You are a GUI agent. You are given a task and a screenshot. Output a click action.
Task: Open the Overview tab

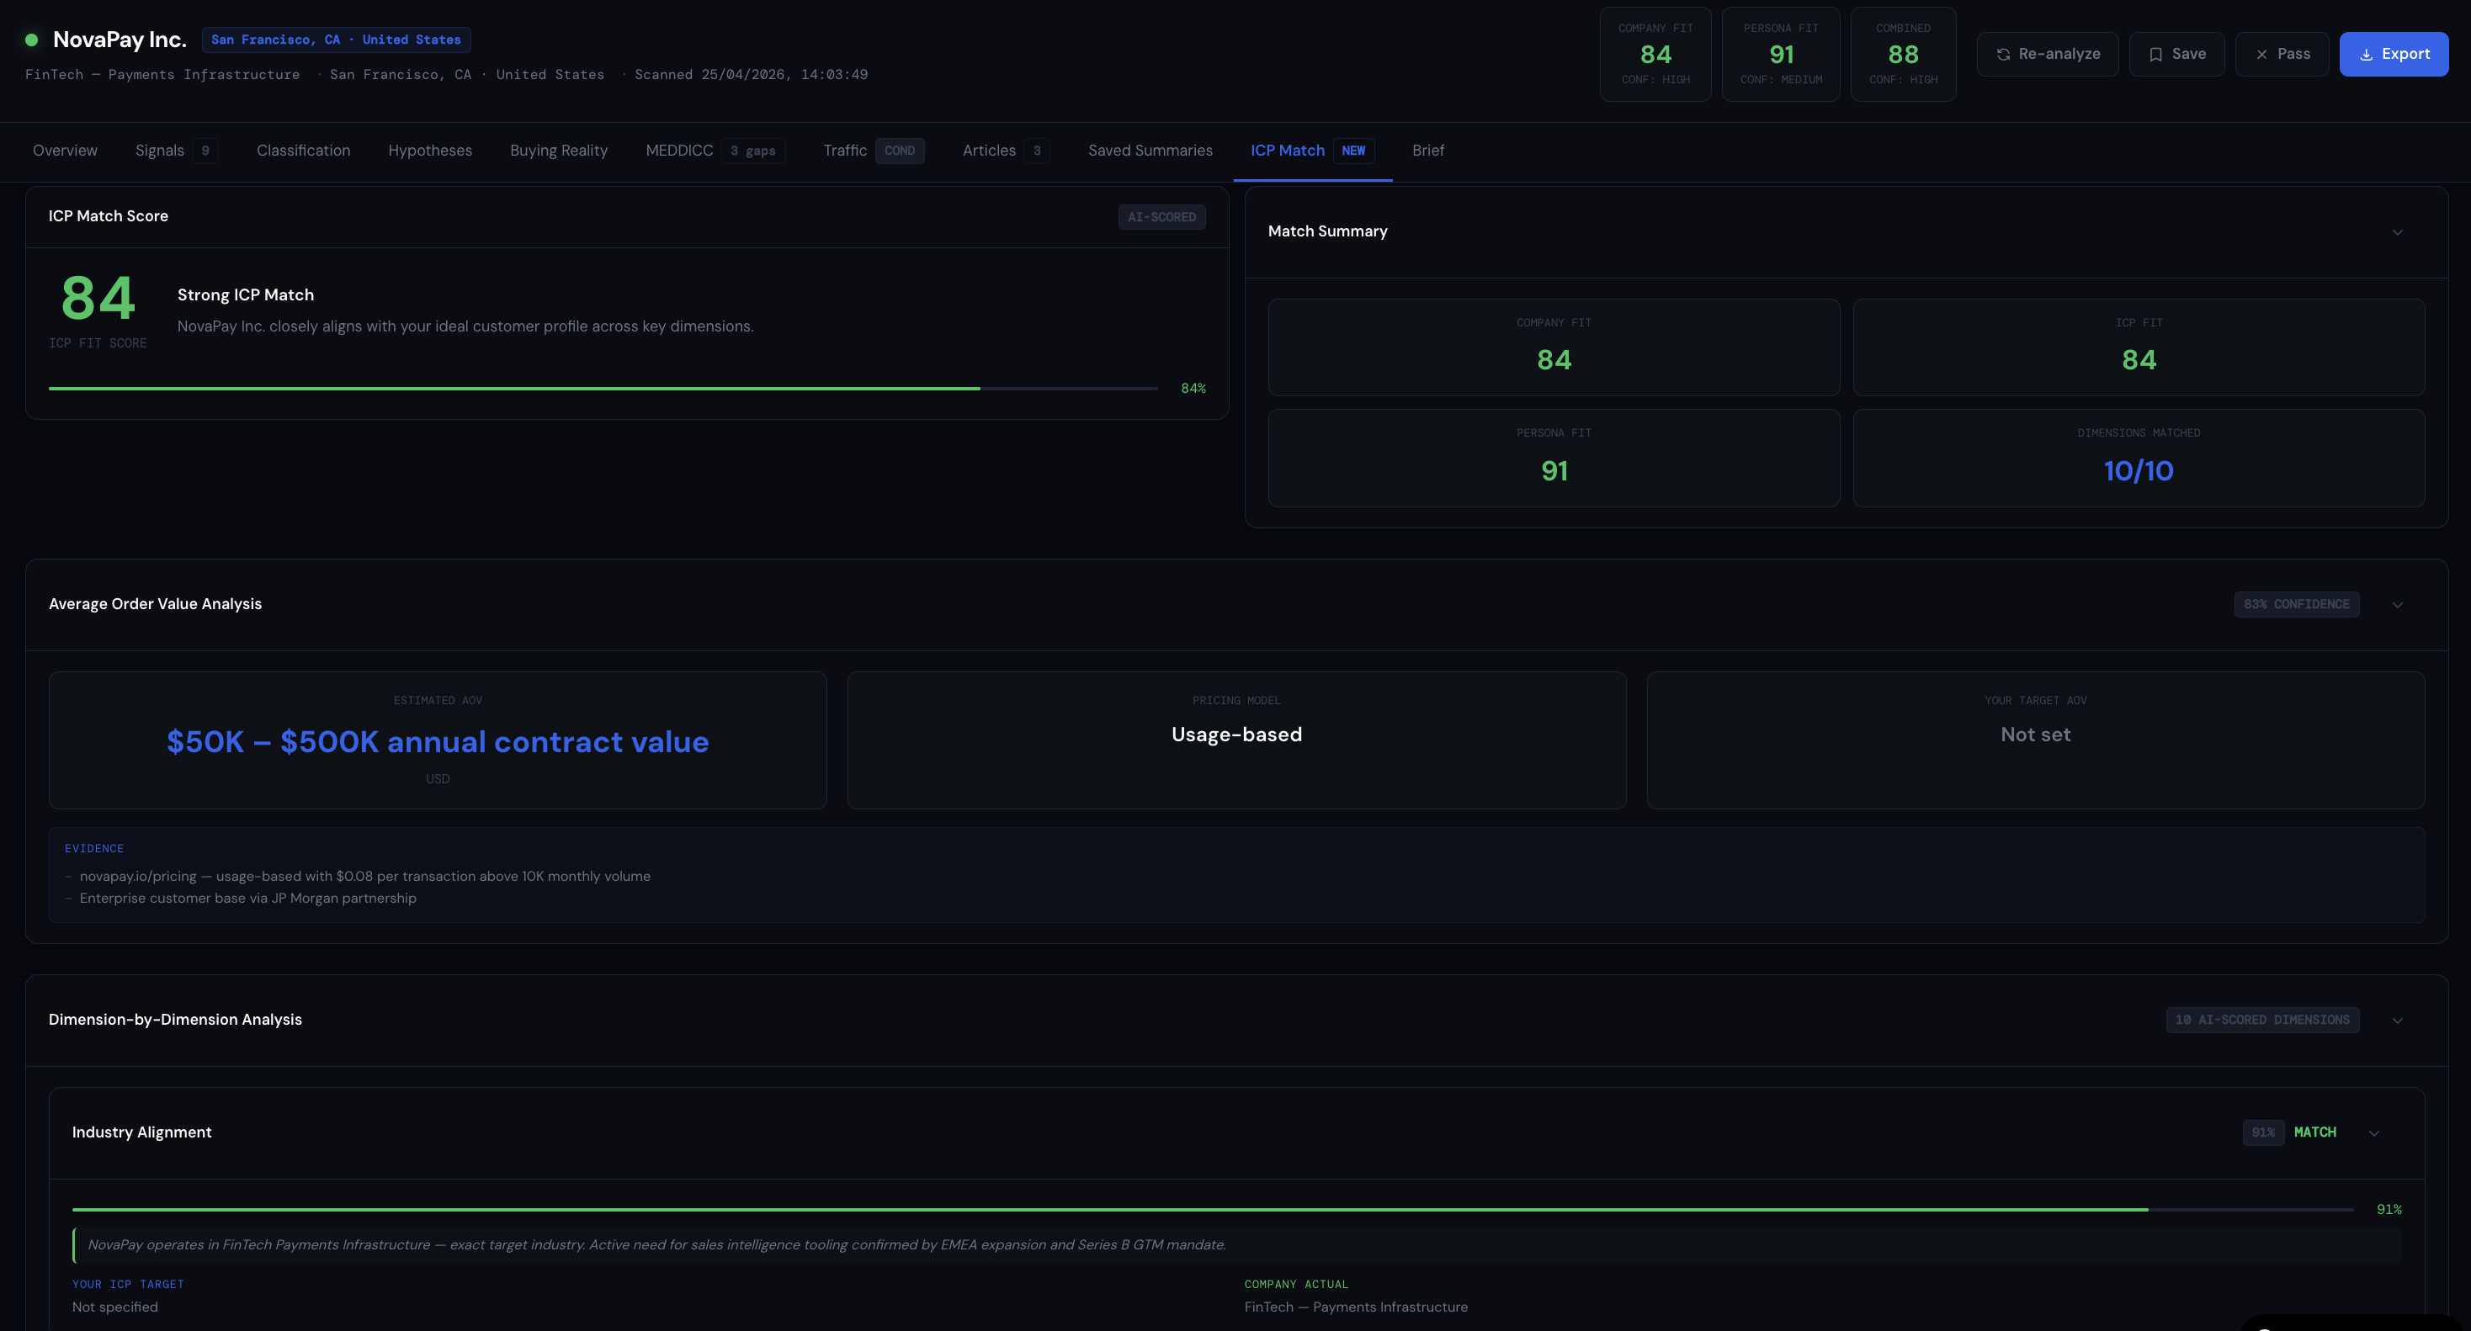pos(66,151)
